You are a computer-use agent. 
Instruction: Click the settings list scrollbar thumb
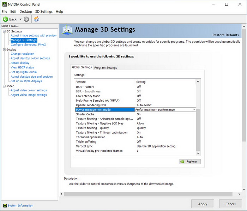198,130
